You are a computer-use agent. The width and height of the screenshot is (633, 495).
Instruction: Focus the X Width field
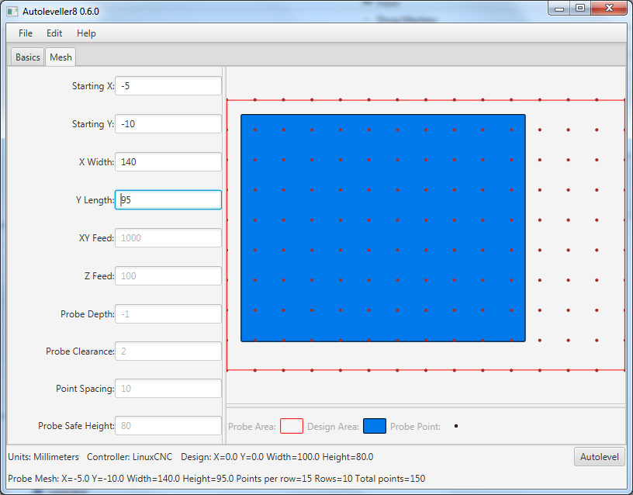click(168, 162)
